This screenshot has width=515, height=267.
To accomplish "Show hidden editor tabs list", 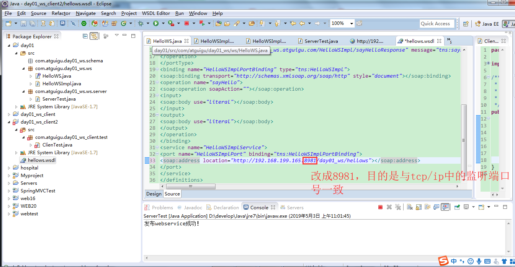I will tap(449, 41).
